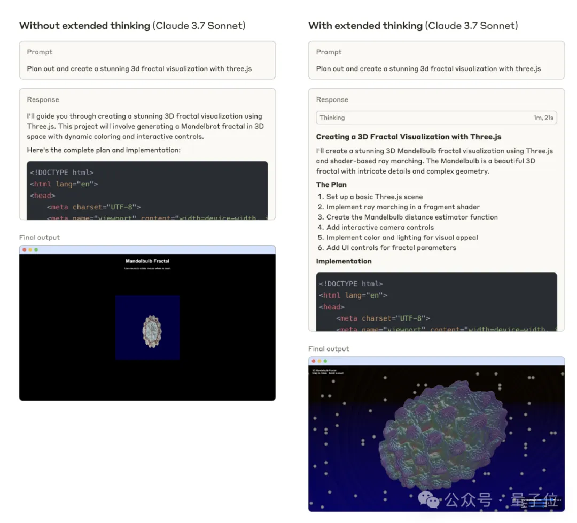Viewport: 577px width, 523px height.
Task: Click 'Here's the complete plan and implementation:' line
Action: (104, 150)
